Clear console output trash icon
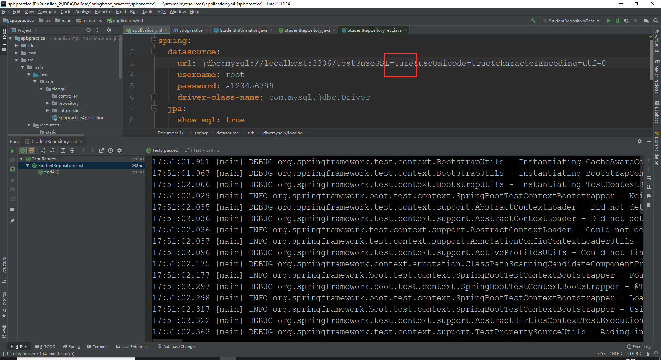The height and width of the screenshot is (360, 661). pyautogui.click(x=649, y=205)
